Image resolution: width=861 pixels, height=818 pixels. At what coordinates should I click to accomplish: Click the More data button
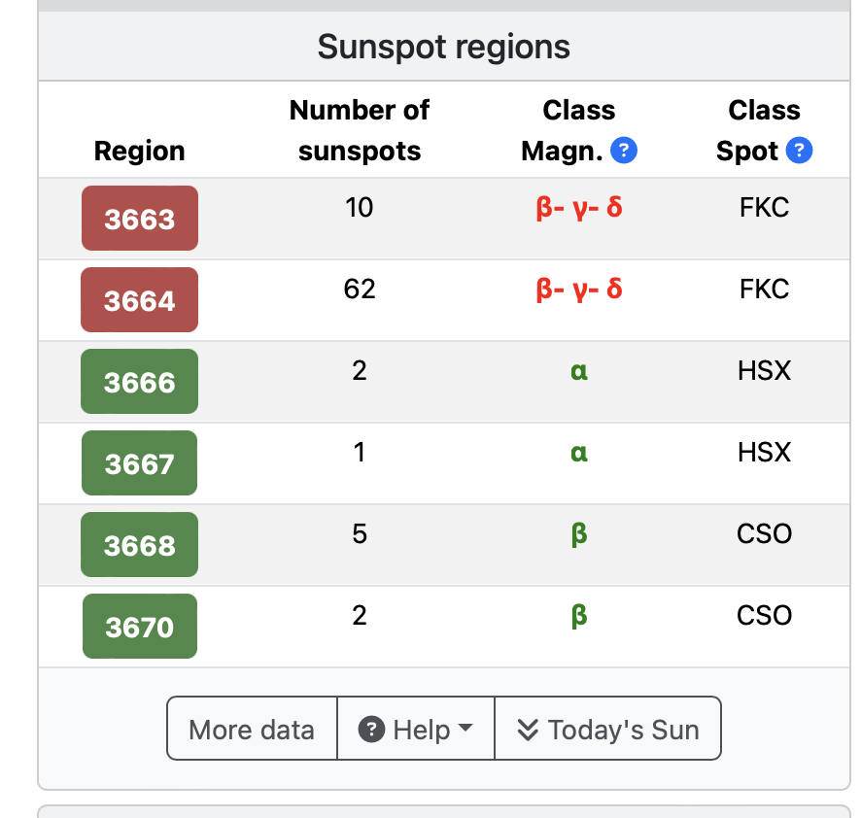click(x=252, y=729)
